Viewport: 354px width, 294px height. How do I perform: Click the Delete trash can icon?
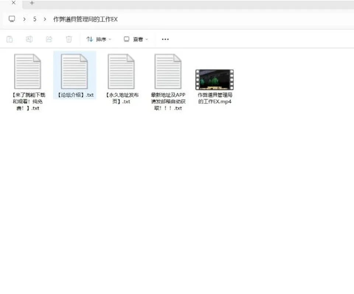tap(69, 39)
